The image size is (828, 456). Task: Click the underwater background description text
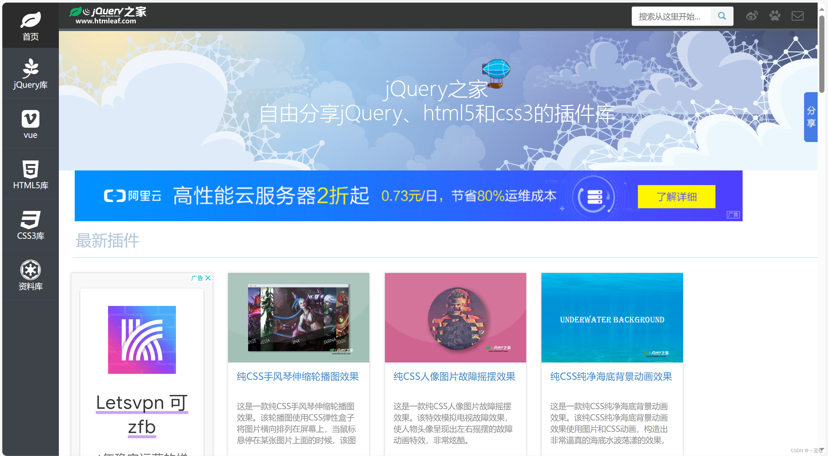point(609,423)
